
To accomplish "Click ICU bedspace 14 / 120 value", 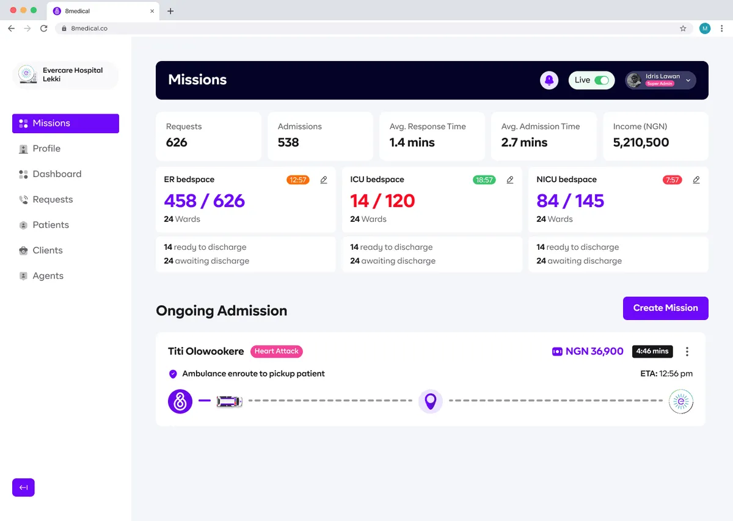I will (x=382, y=201).
